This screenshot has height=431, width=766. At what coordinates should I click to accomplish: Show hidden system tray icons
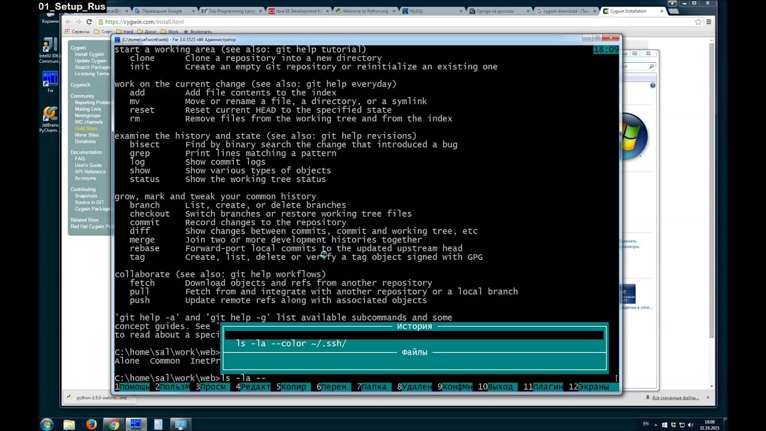[659, 424]
